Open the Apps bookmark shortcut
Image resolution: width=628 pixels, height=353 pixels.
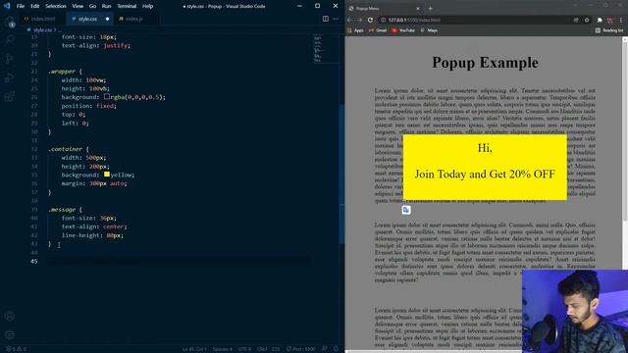click(355, 30)
